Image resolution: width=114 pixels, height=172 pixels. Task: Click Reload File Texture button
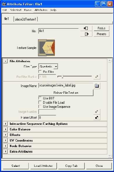click(x=66, y=93)
